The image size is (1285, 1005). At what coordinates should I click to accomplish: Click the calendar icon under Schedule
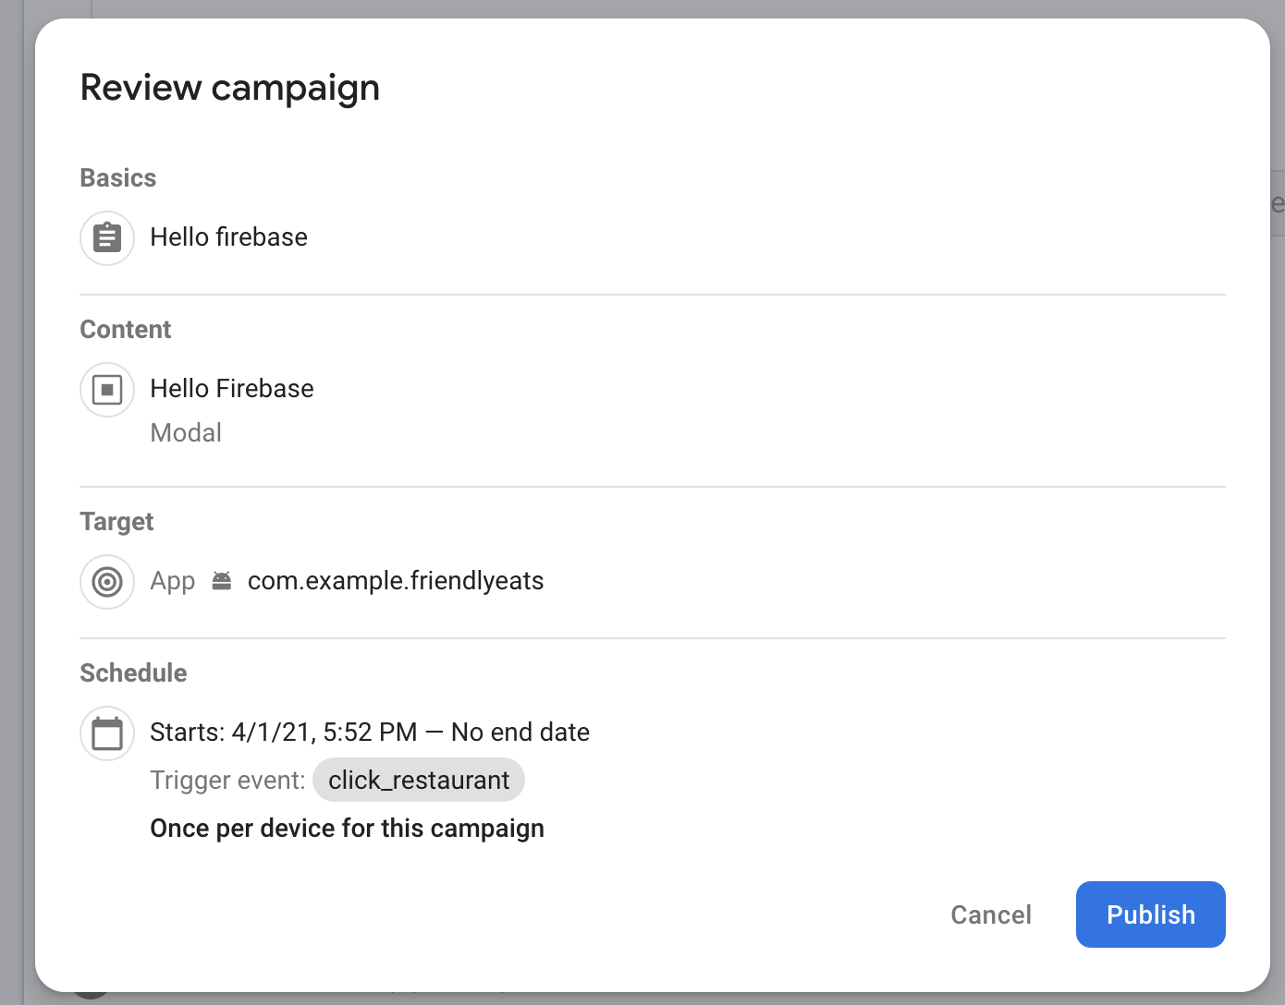click(107, 733)
